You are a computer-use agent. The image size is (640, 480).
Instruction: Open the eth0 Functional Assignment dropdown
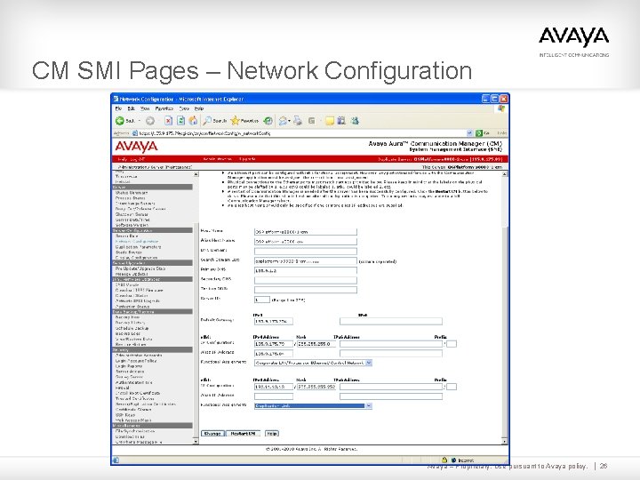(313, 363)
